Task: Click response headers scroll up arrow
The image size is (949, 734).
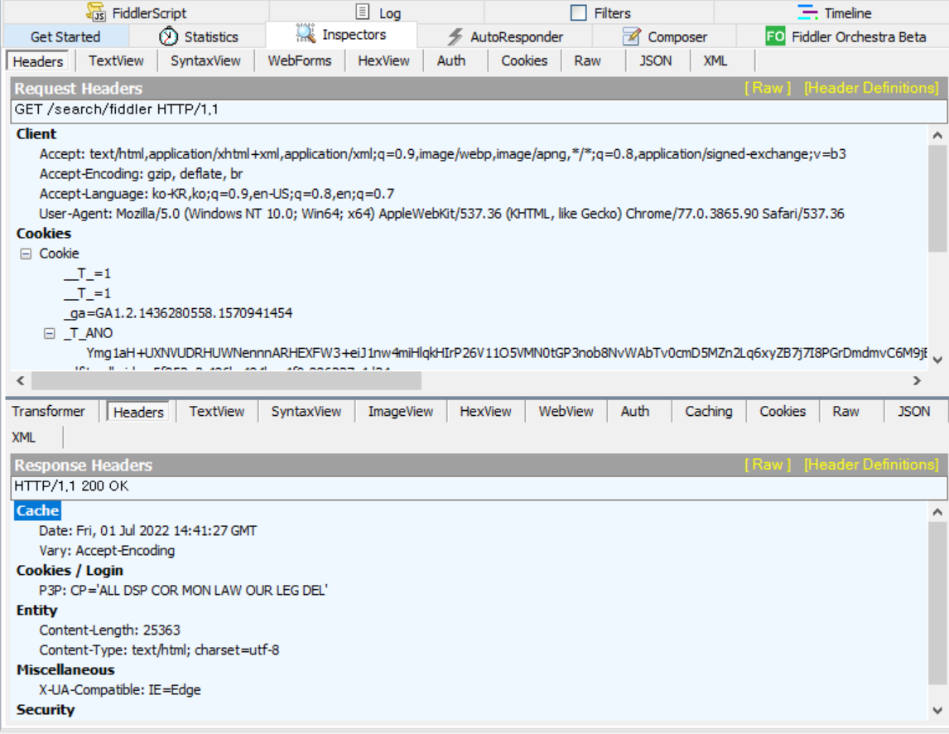Action: coord(937,512)
